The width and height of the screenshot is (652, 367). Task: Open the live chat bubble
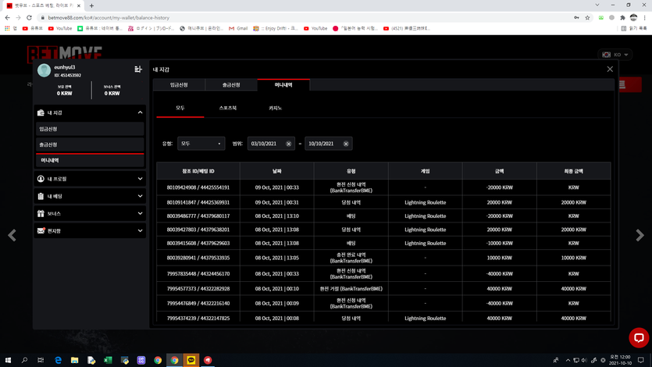point(639,337)
